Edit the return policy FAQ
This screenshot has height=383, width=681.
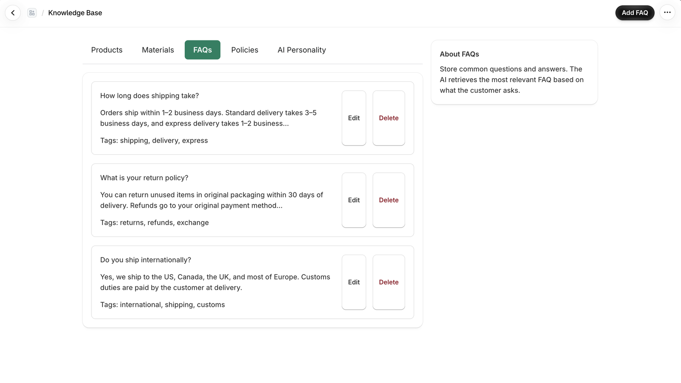(x=354, y=200)
